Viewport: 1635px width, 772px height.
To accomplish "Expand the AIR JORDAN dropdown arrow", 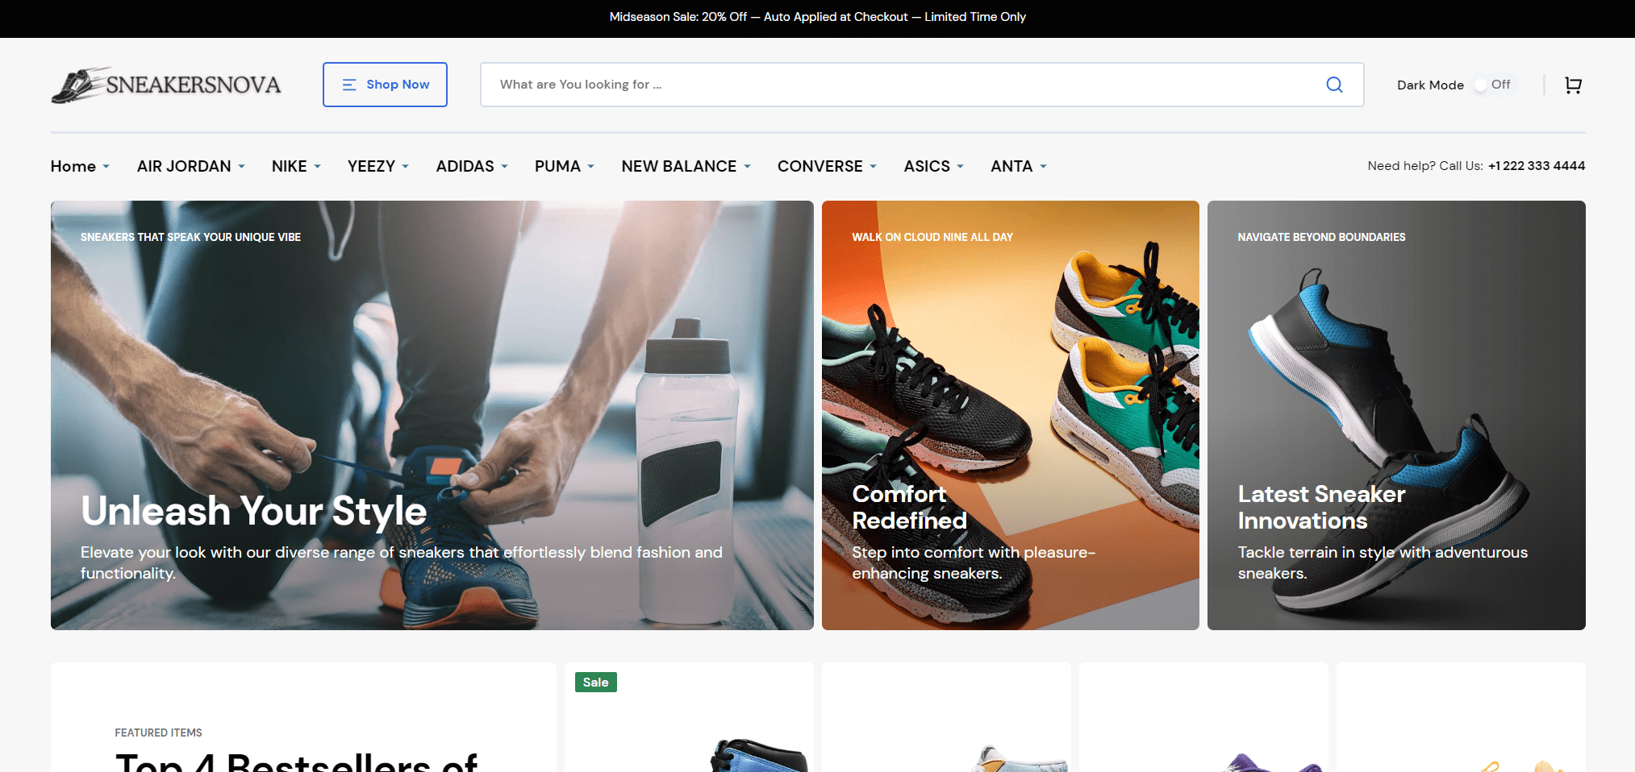I will point(241,167).
